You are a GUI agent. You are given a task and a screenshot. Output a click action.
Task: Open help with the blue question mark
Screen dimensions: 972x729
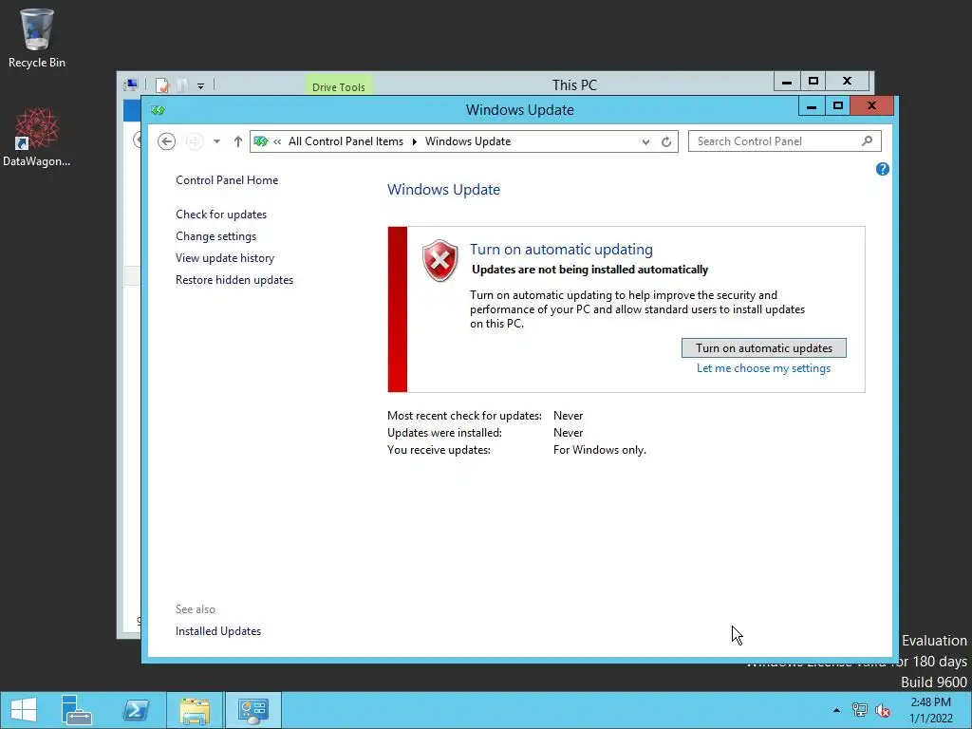coord(882,169)
